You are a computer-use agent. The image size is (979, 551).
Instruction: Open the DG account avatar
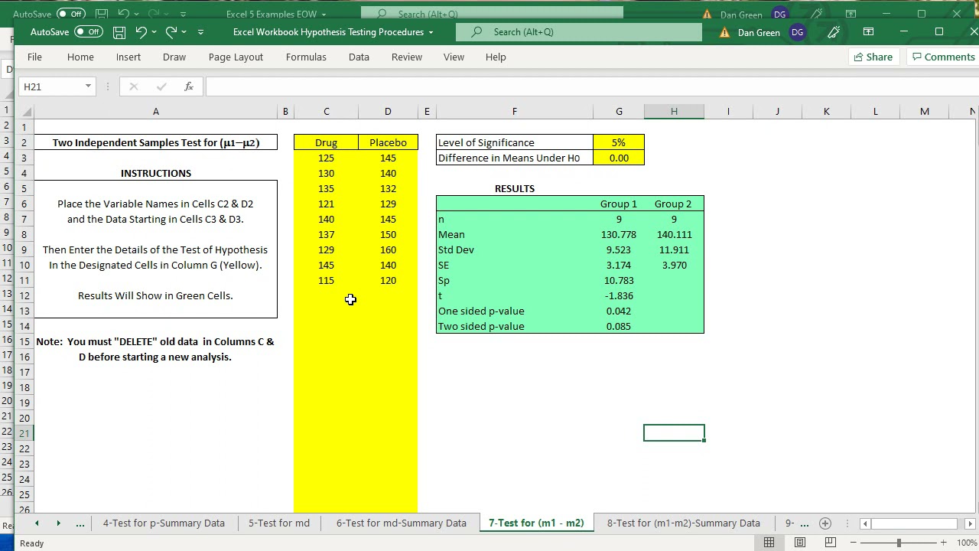[x=797, y=32]
